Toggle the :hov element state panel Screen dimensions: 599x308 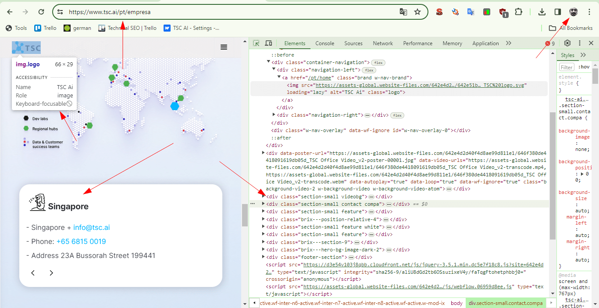584,67
